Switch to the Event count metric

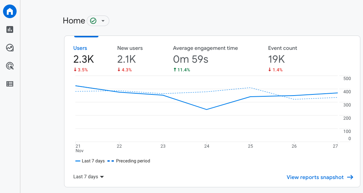[x=282, y=48]
